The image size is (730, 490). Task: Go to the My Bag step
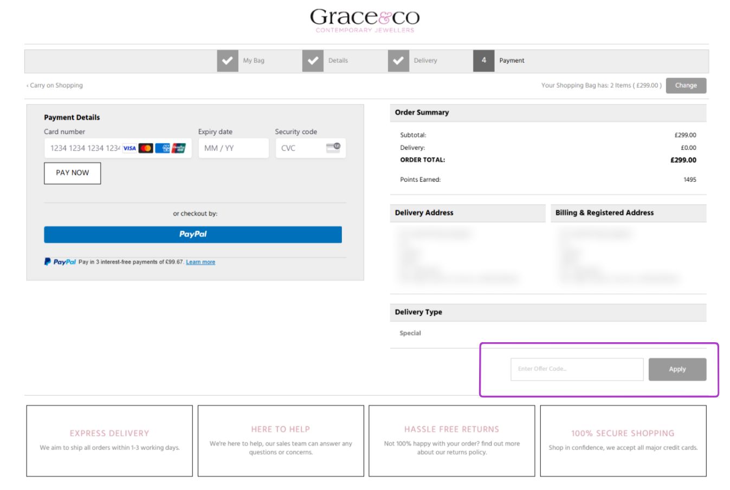click(x=254, y=61)
